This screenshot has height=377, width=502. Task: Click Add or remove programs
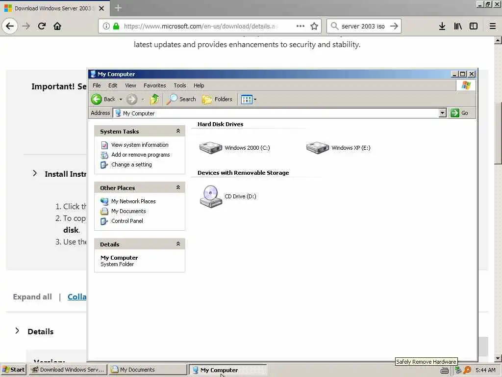pyautogui.click(x=141, y=155)
